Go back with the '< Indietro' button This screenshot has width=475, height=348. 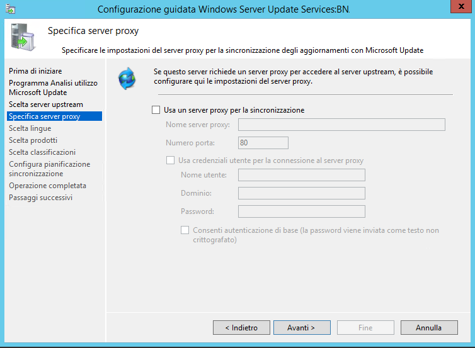pos(241,327)
